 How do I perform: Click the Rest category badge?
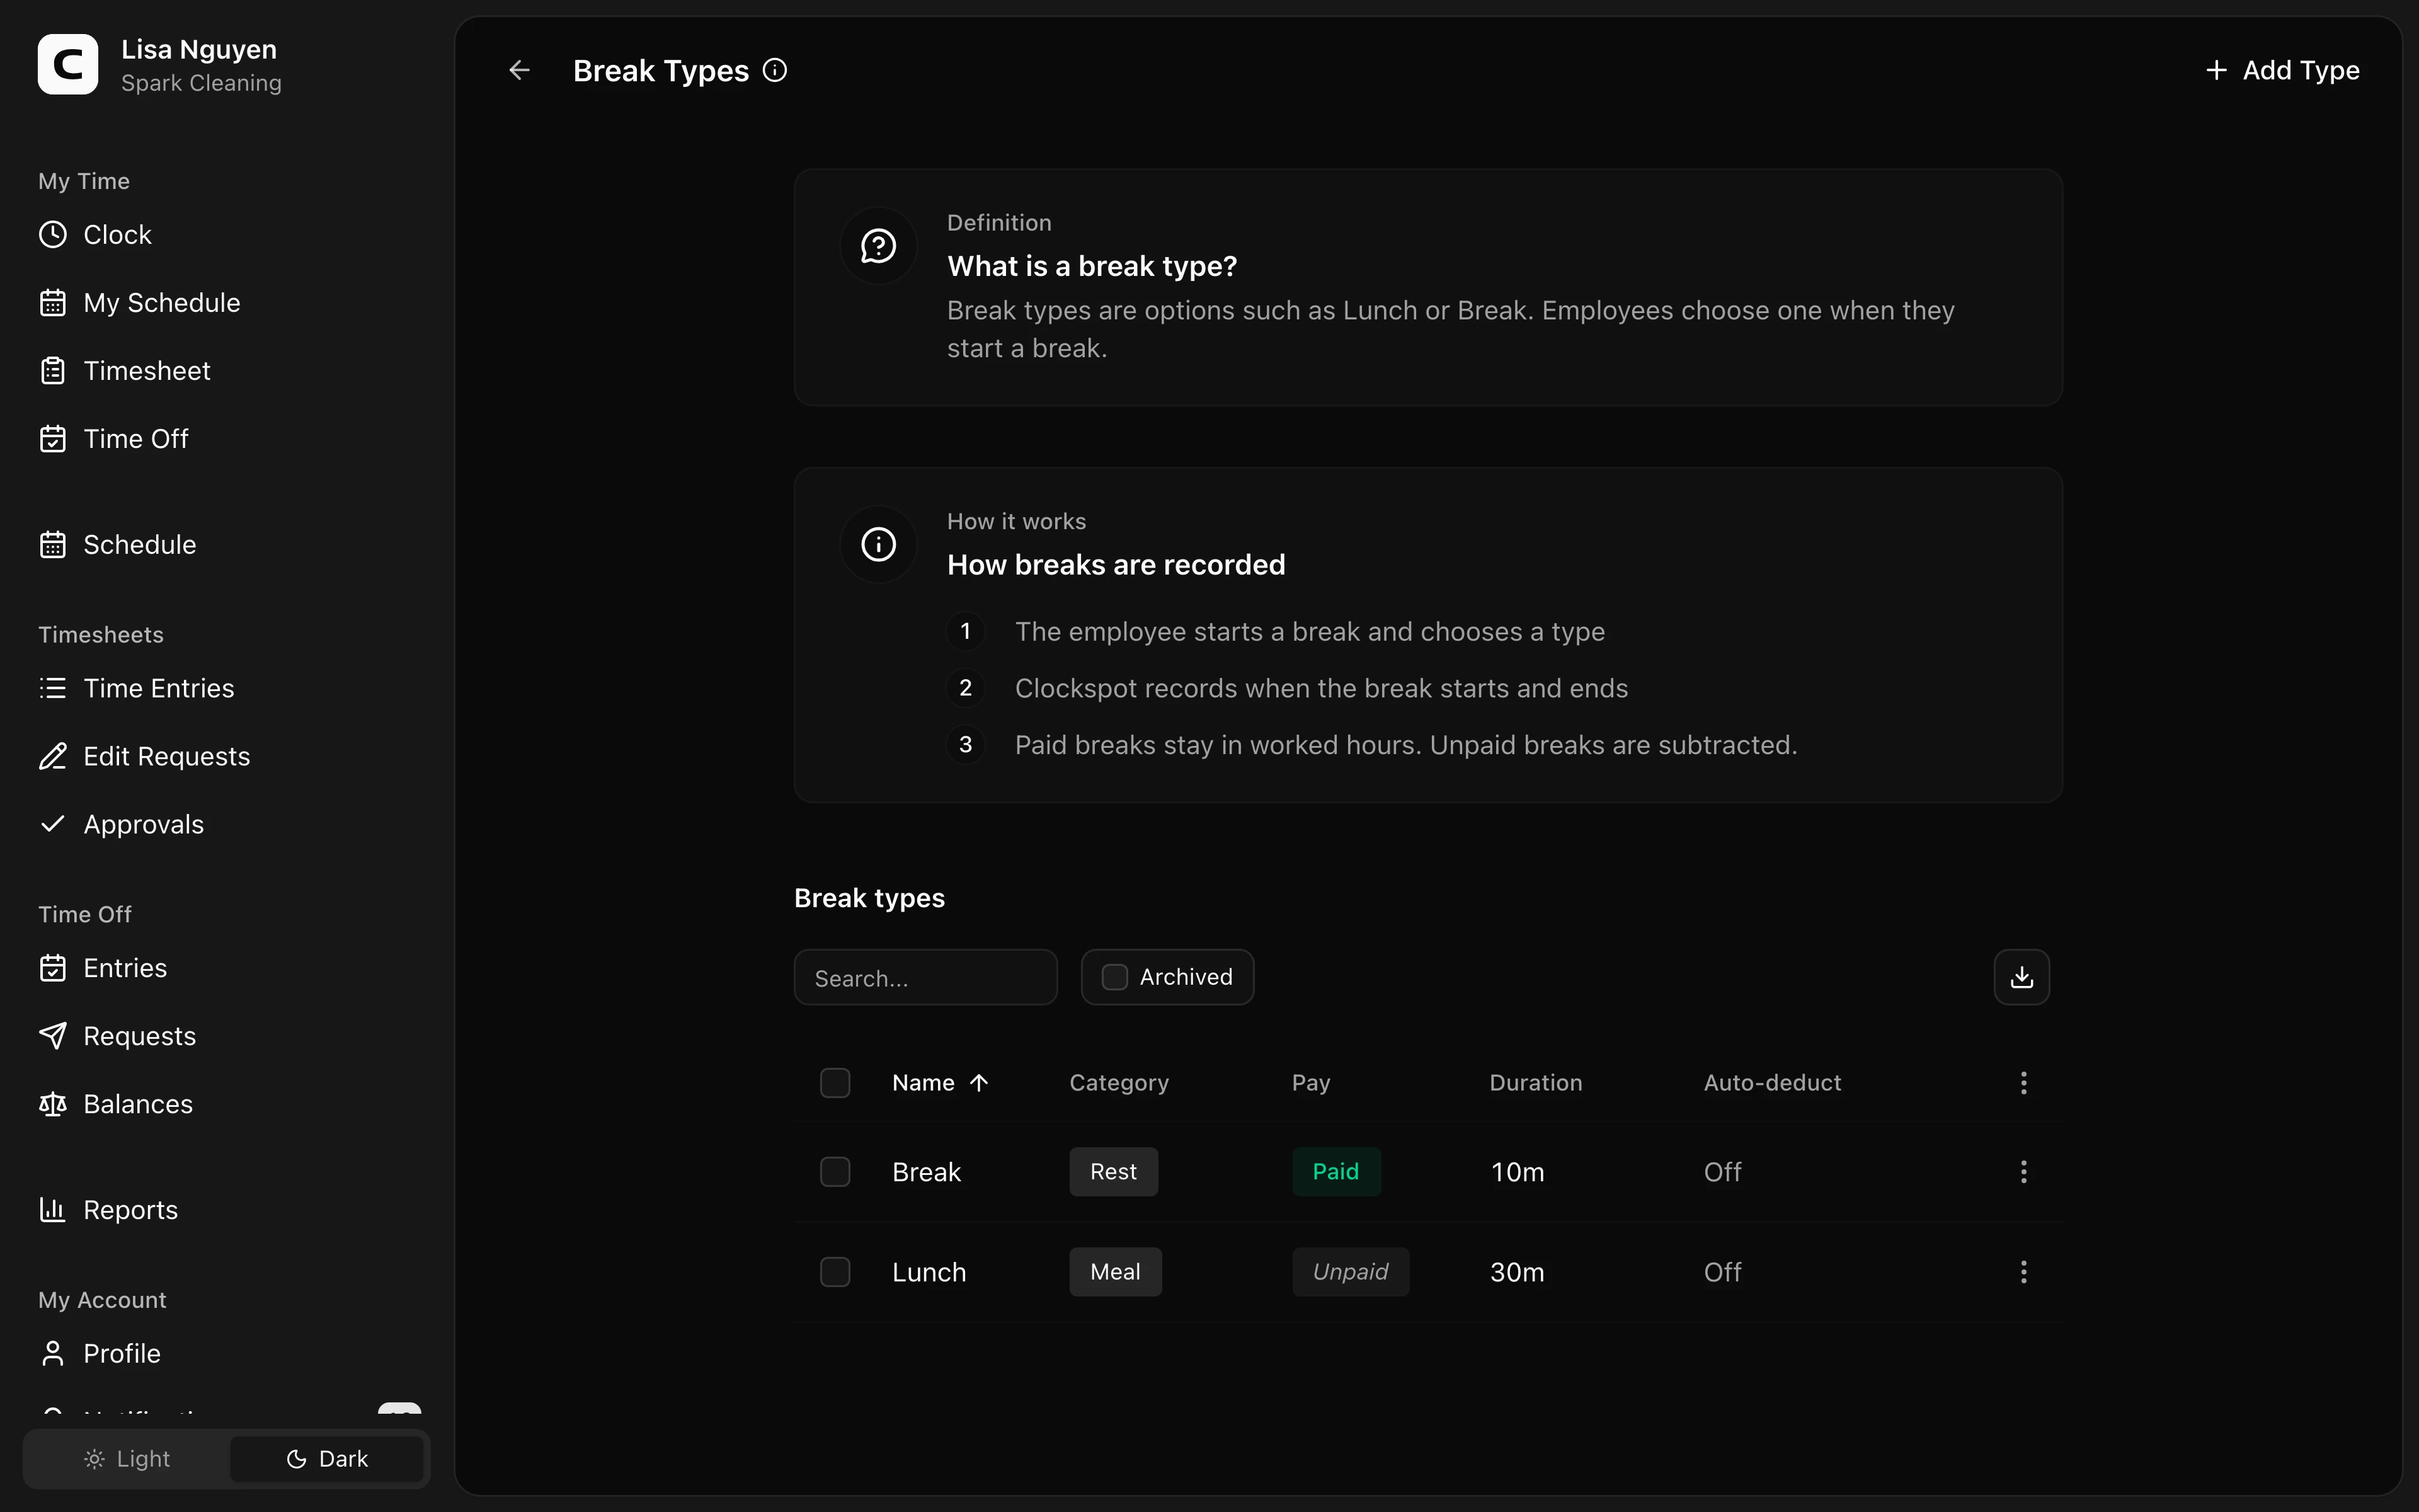pyautogui.click(x=1114, y=1172)
